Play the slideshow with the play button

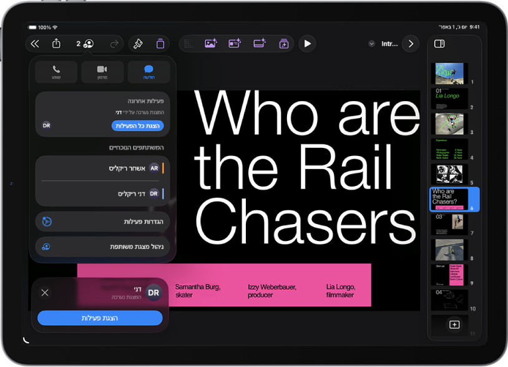pyautogui.click(x=307, y=44)
